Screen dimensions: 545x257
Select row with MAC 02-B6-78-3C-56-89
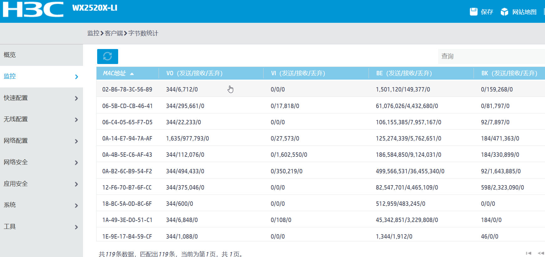point(127,90)
